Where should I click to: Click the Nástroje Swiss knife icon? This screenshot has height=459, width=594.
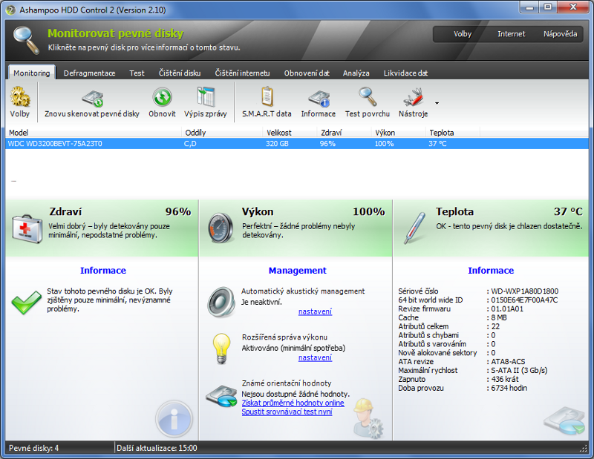tap(413, 97)
